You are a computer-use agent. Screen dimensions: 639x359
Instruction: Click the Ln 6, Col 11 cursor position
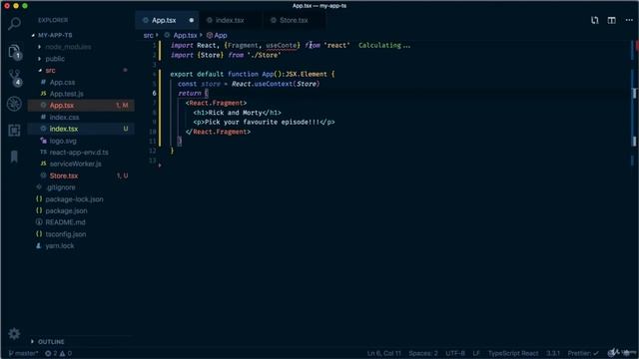click(x=383, y=353)
